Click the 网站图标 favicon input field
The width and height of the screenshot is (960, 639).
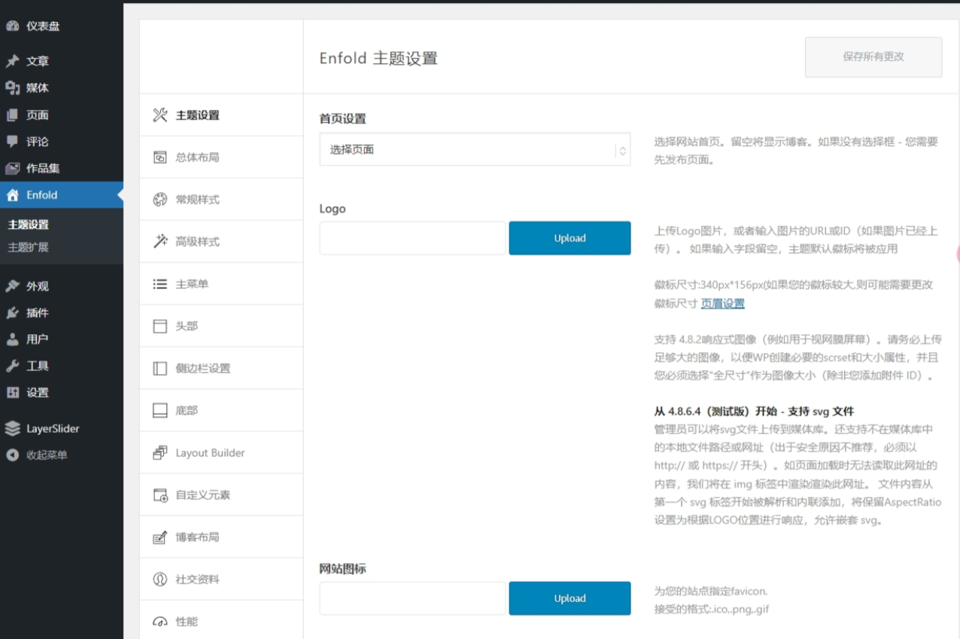coord(412,598)
